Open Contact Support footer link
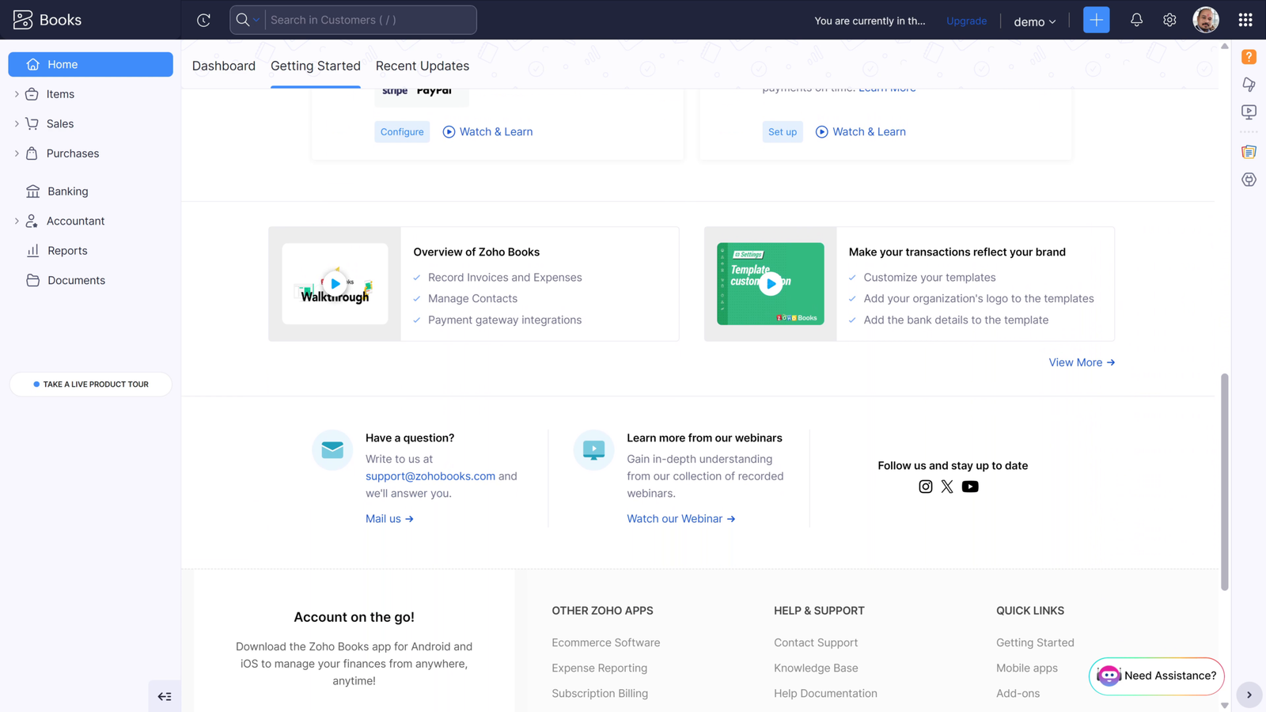The width and height of the screenshot is (1266, 712). point(816,643)
